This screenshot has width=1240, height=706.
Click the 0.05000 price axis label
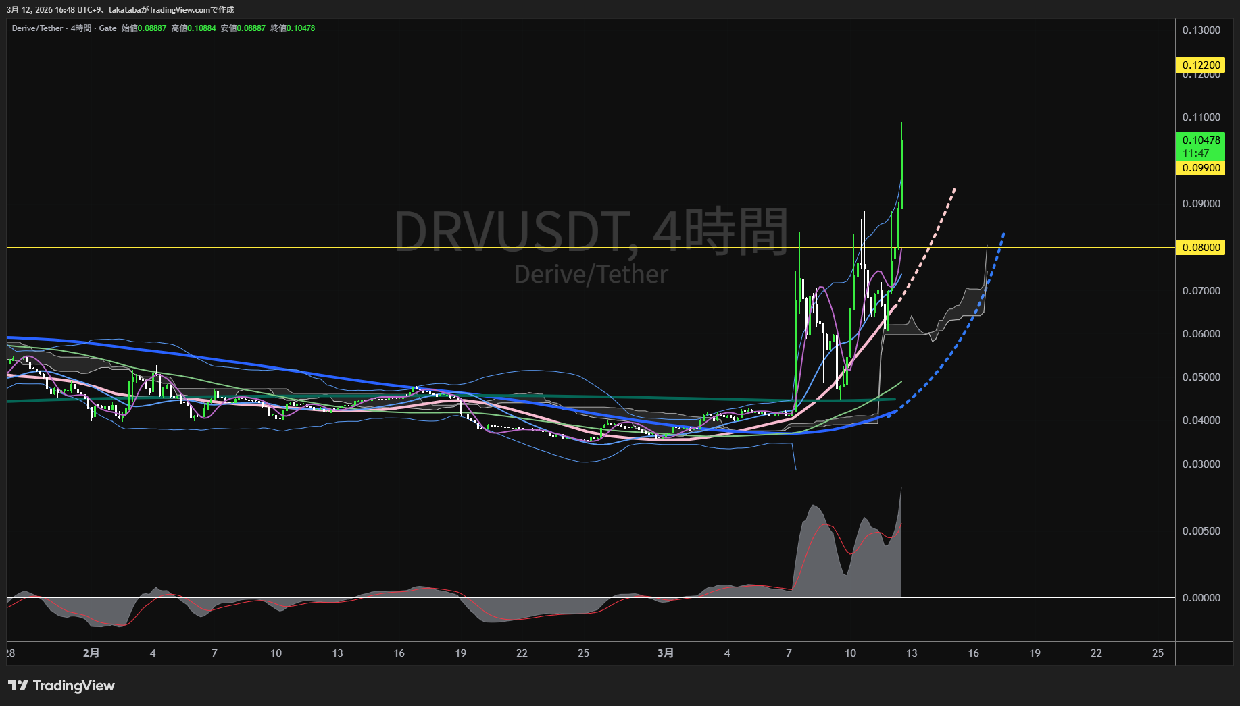(1201, 377)
